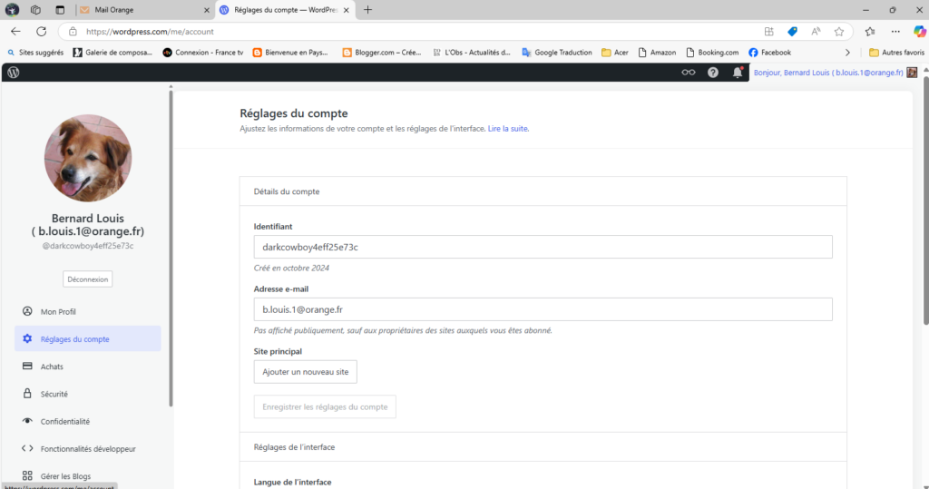Image resolution: width=929 pixels, height=489 pixels.
Task: Add this page to favorites with star icon
Action: [839, 31]
